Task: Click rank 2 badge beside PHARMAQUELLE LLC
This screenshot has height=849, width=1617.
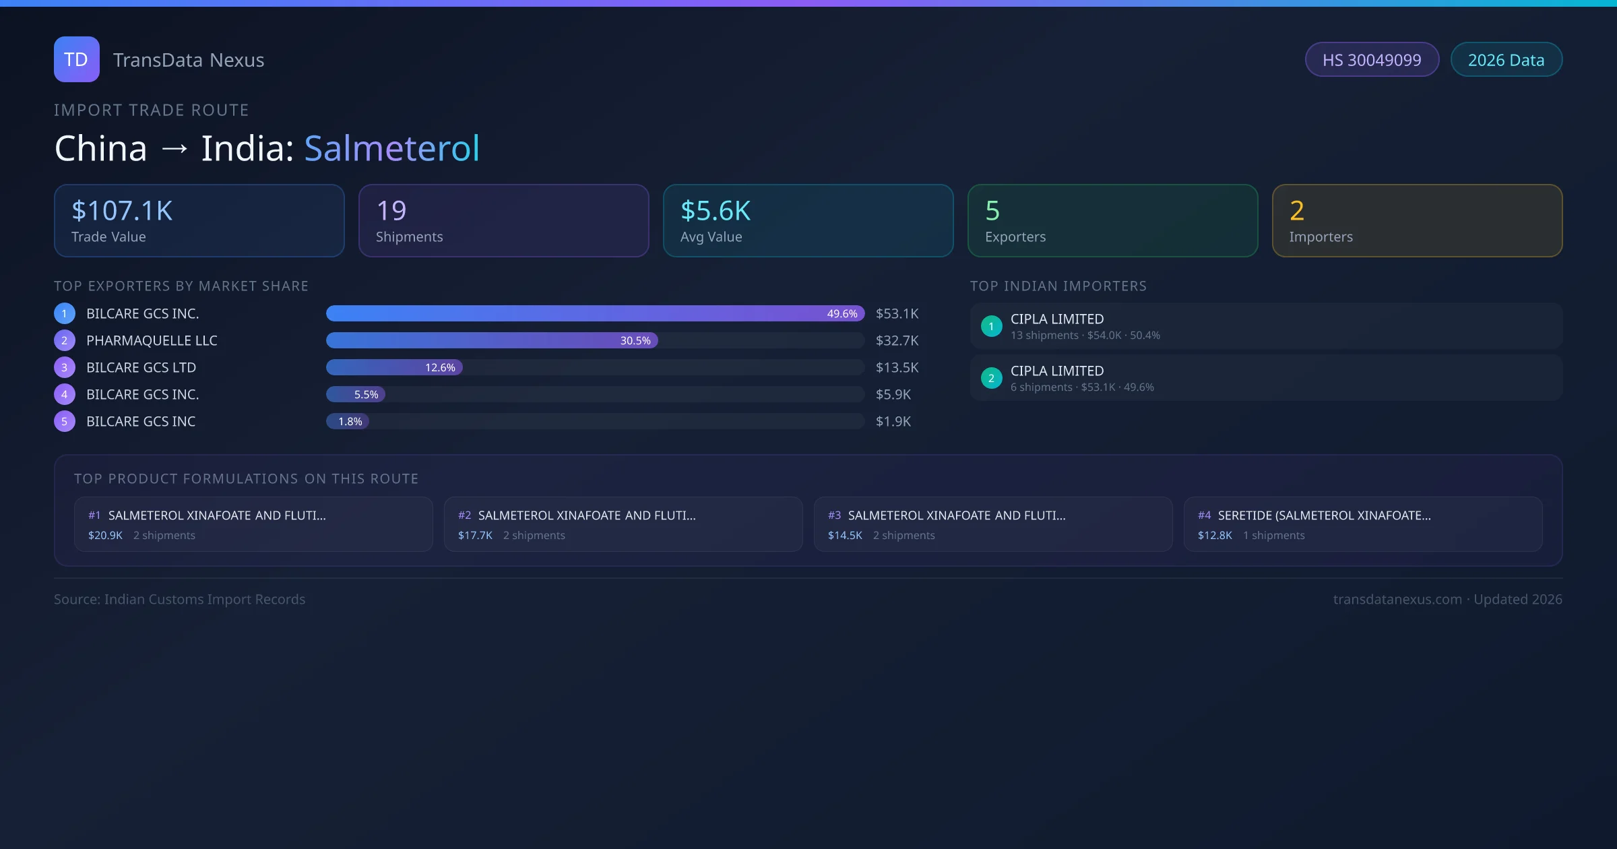Action: pyautogui.click(x=65, y=340)
